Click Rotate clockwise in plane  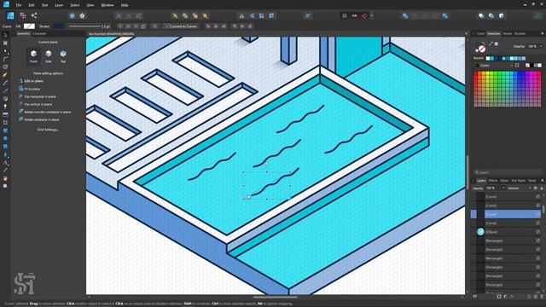(x=39, y=119)
